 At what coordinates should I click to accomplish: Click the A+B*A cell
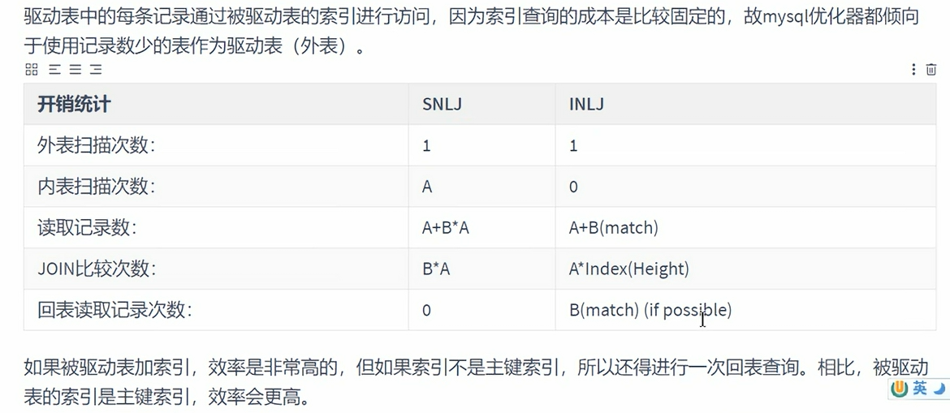481,228
